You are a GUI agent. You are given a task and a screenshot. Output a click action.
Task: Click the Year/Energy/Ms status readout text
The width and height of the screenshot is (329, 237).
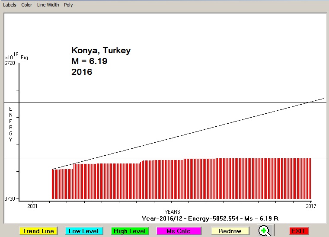pyautogui.click(x=210, y=218)
